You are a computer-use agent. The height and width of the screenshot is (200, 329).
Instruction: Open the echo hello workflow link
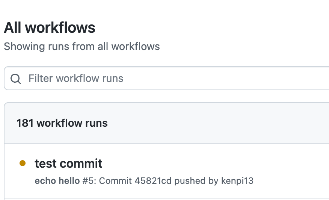coord(57,181)
